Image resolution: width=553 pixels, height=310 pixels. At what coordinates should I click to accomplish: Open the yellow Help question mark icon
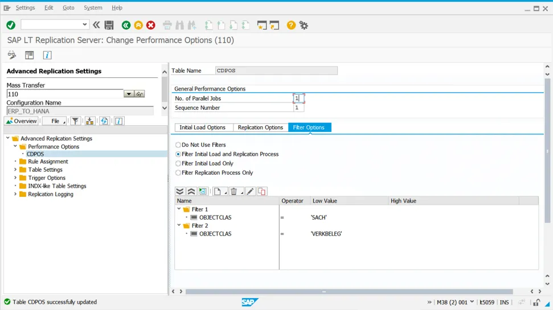[x=291, y=25]
